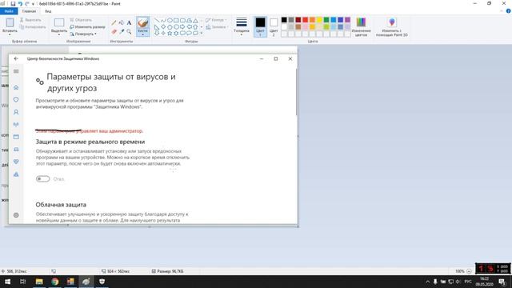Choose the Rectangle shape
The image size is (512, 288).
(176, 20)
